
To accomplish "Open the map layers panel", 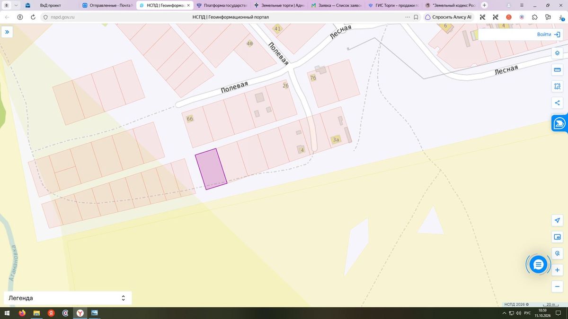I will click(x=557, y=52).
